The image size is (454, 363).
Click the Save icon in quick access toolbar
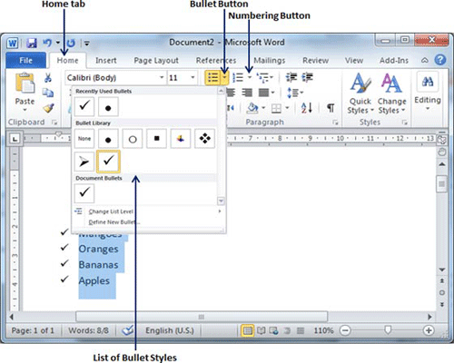[31, 43]
